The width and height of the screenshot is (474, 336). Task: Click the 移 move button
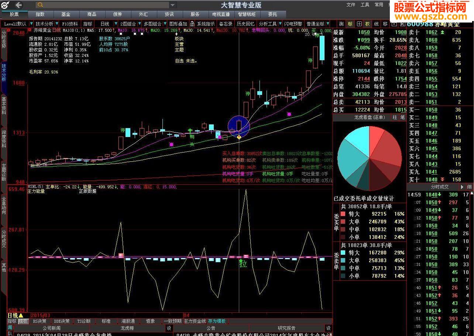(x=385, y=24)
